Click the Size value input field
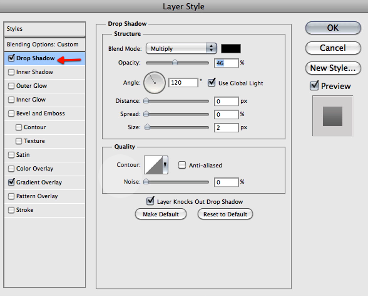 (227, 128)
